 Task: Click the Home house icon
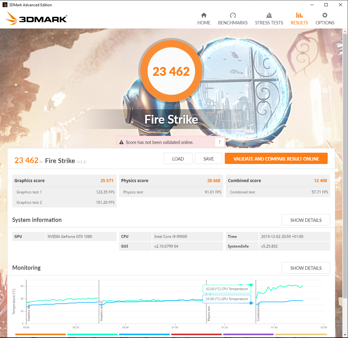[x=204, y=15]
